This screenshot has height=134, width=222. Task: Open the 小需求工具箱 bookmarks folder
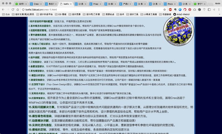[149, 14]
